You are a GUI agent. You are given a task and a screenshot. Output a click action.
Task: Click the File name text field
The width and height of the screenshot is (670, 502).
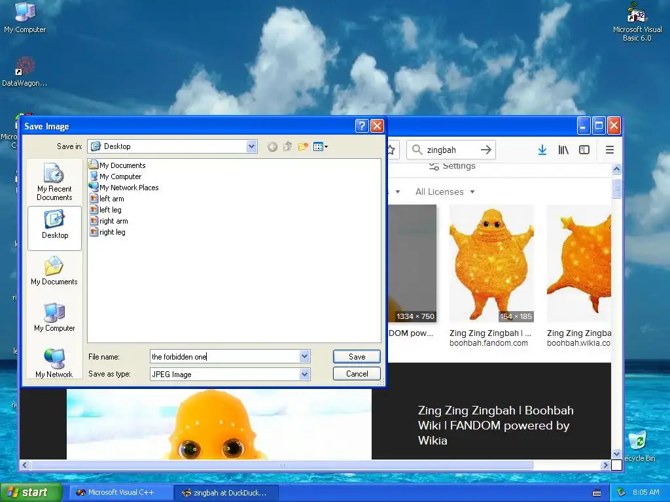(225, 356)
